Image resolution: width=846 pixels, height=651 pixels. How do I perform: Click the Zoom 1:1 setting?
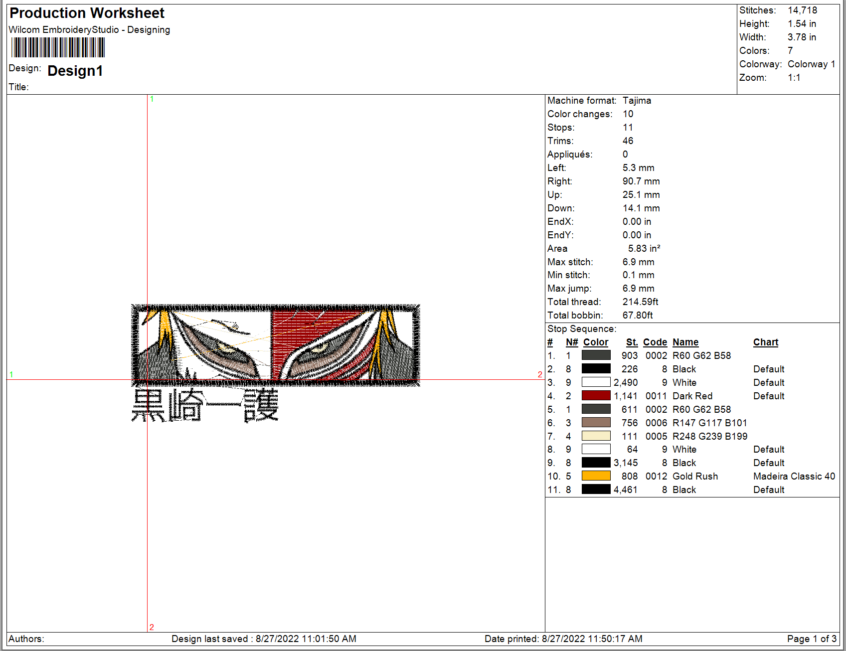pos(794,77)
